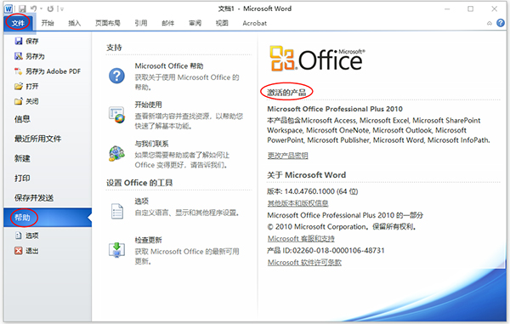Open the 信息 section
Screen dimensions: 510x324
(x=22, y=119)
